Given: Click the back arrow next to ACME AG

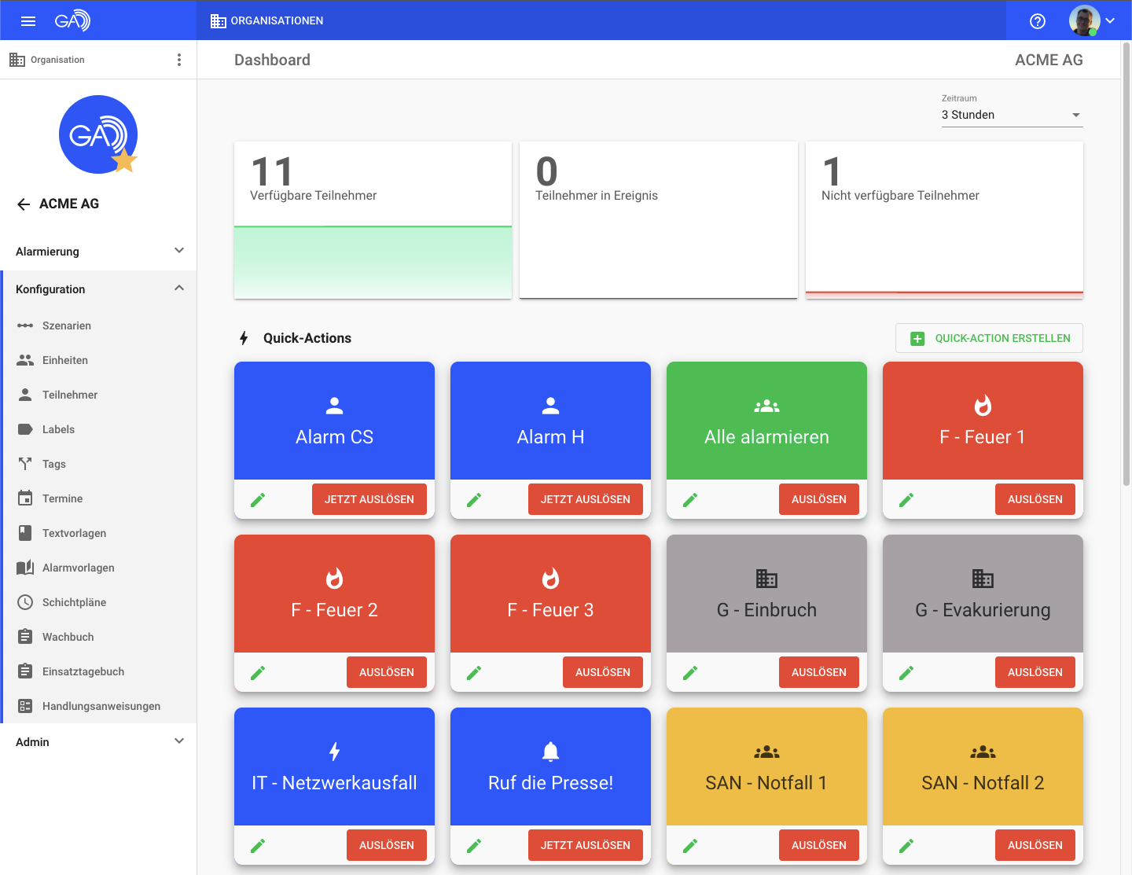Looking at the screenshot, I should click(x=24, y=204).
